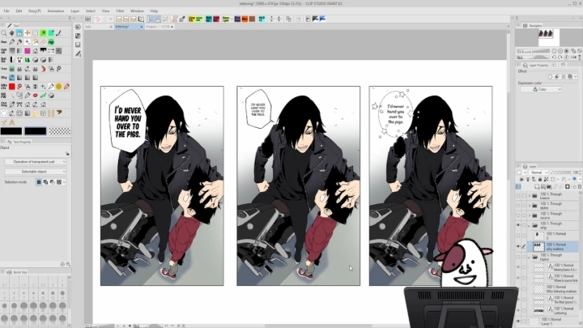
Task: Click the zoom out circle icon in Navigator
Action: [554, 51]
